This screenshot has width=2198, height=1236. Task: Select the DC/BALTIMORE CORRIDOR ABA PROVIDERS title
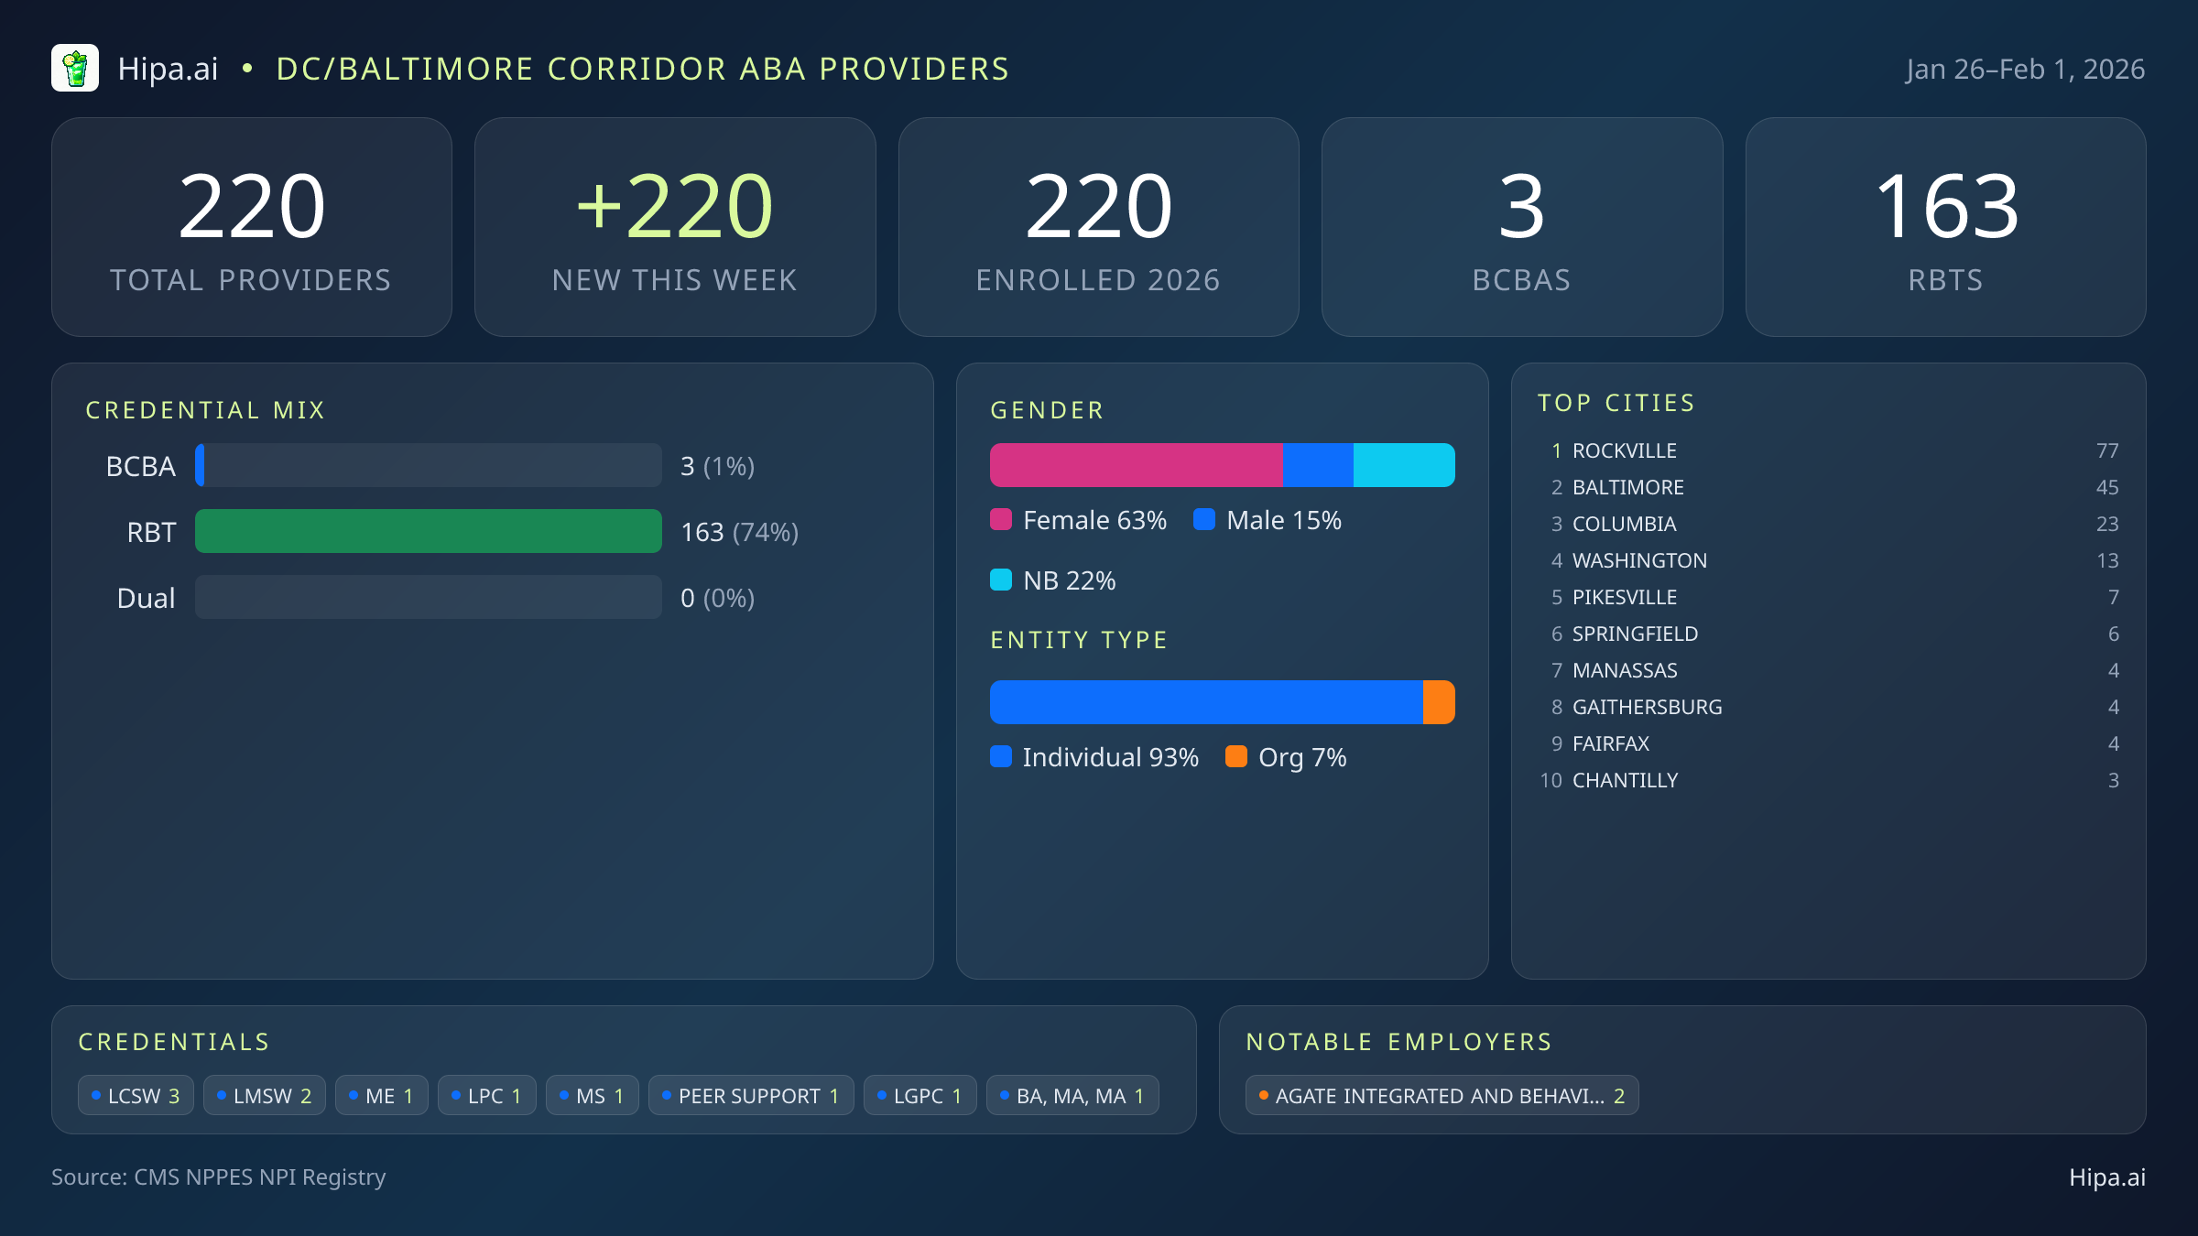[643, 68]
